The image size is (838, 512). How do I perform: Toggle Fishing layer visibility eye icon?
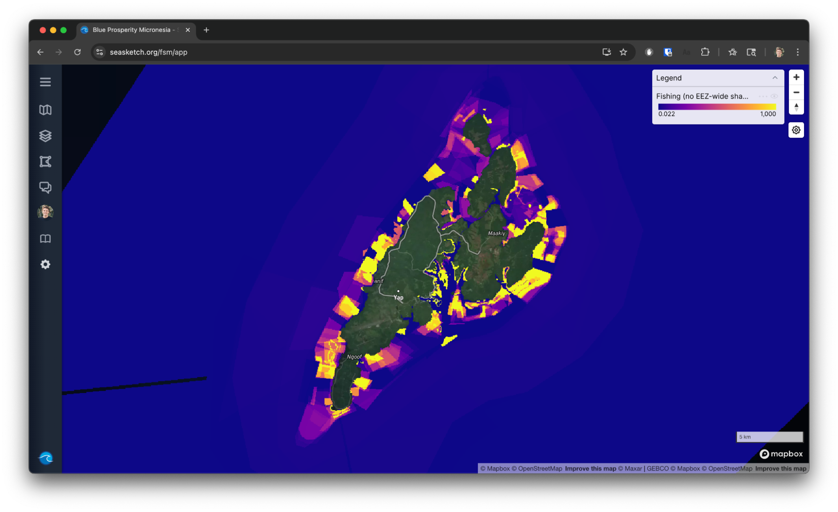pos(774,96)
